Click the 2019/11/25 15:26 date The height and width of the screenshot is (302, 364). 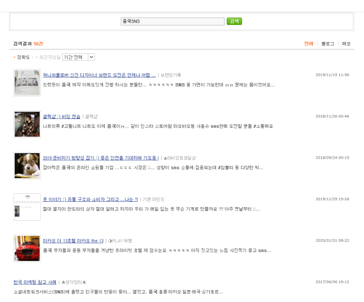point(332,199)
